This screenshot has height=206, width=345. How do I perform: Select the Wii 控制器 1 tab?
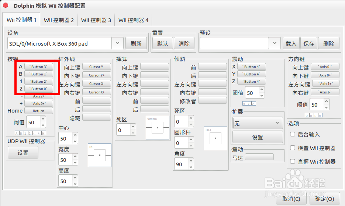(x=21, y=20)
